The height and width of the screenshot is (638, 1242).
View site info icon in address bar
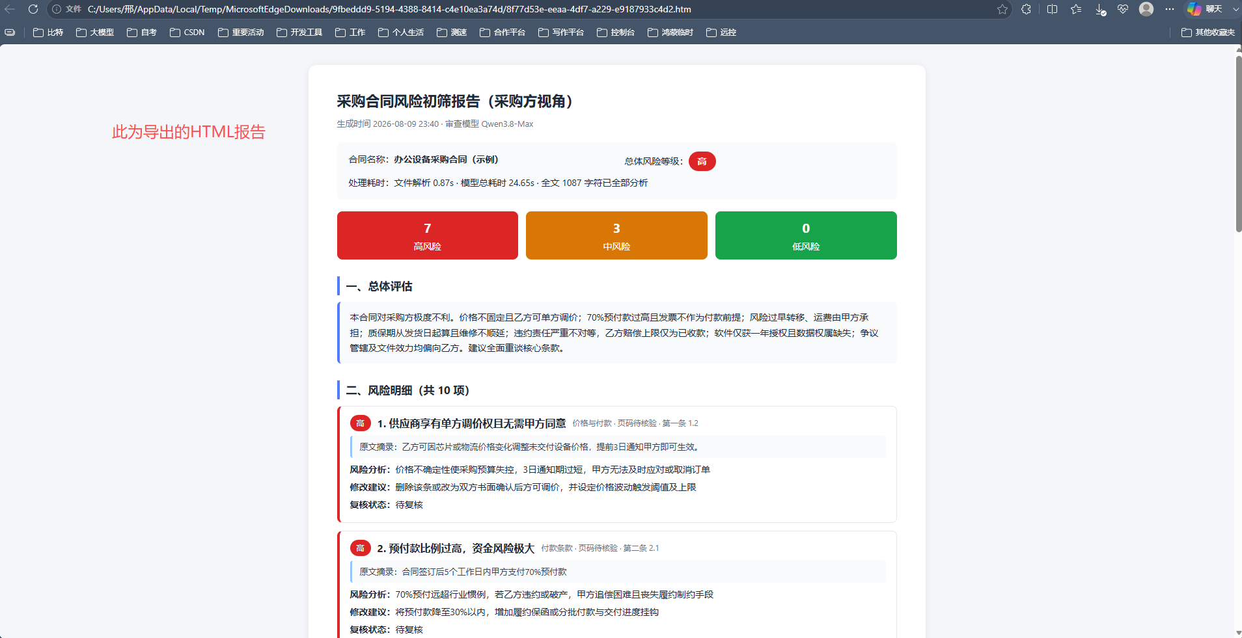[x=57, y=9]
